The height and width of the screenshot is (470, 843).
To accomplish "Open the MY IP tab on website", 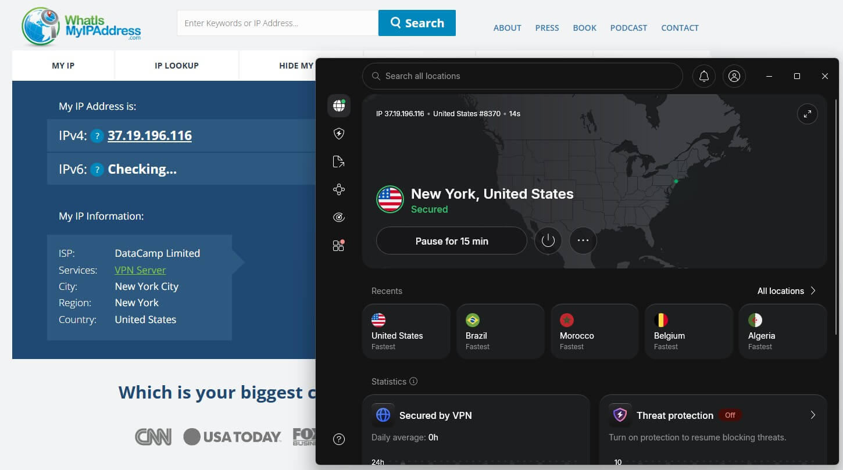I will (x=63, y=66).
